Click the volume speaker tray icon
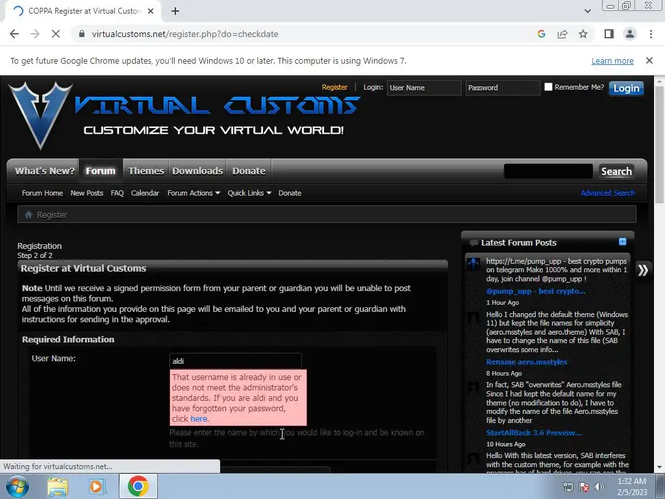Viewport: 665px width, 499px height. [599, 487]
